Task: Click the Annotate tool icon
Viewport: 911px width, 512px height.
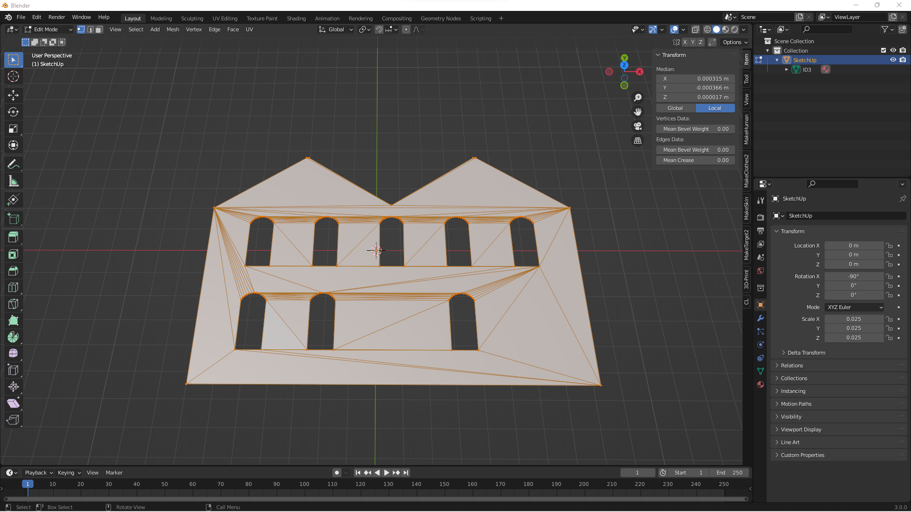Action: coord(14,163)
